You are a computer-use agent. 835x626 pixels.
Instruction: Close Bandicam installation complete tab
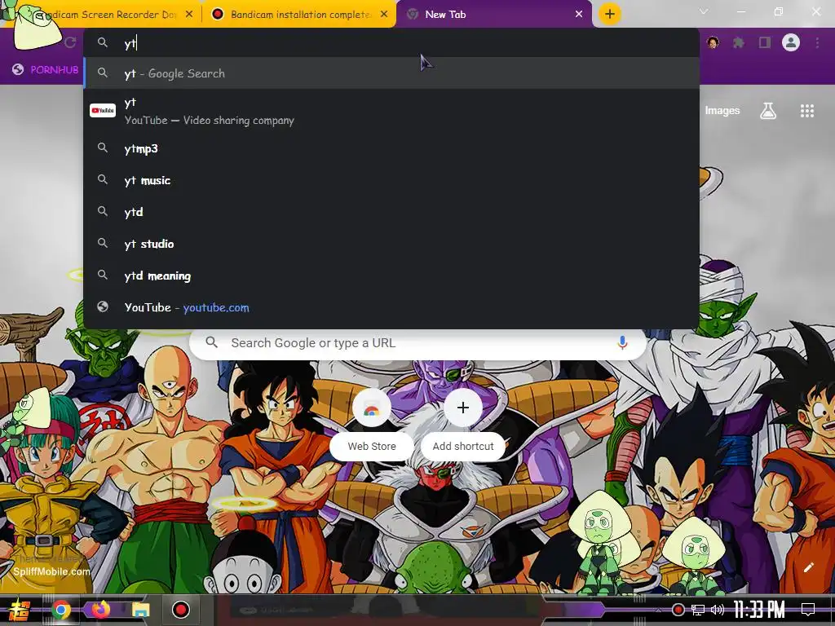click(x=384, y=15)
